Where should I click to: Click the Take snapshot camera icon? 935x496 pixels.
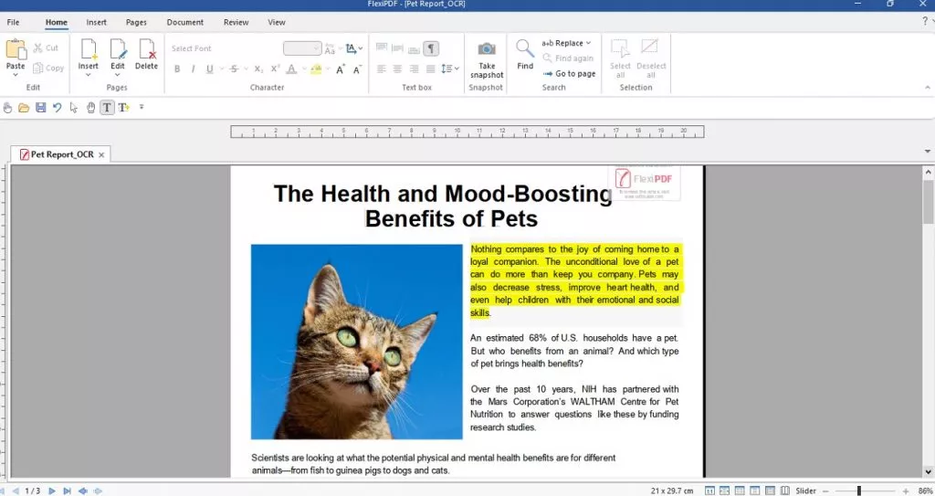coord(487,49)
